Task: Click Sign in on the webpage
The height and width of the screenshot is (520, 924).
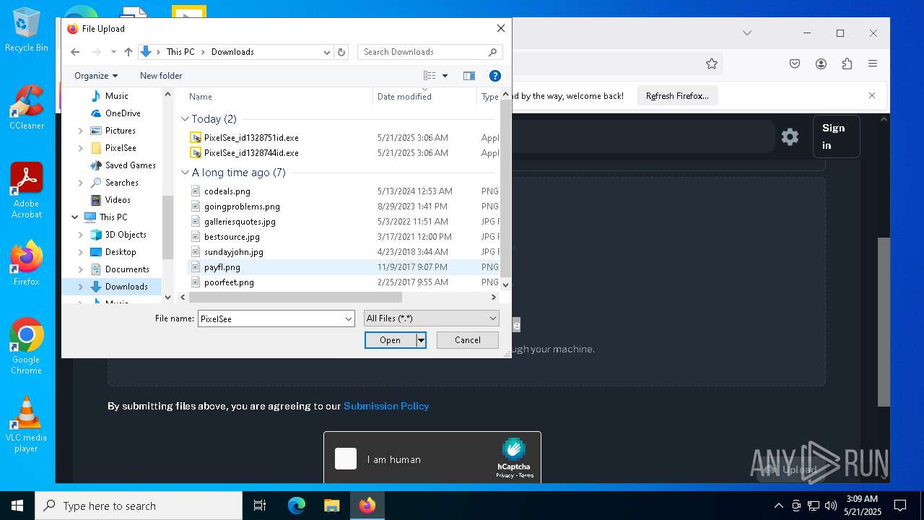Action: (836, 136)
